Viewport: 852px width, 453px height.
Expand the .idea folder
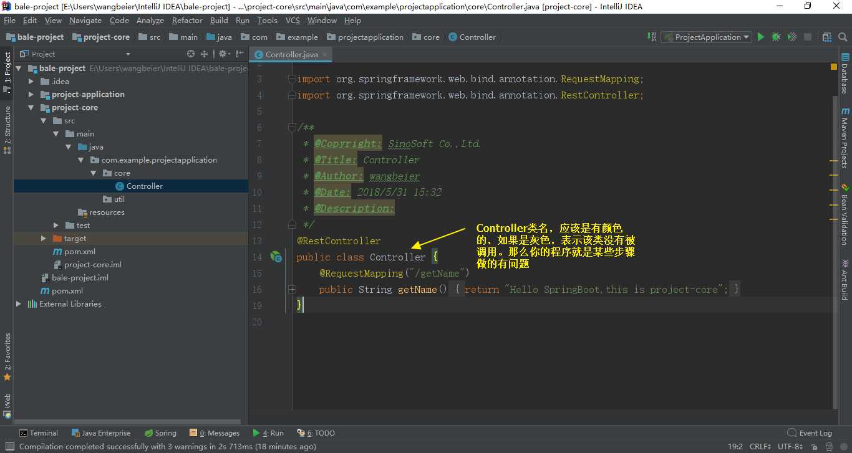click(x=31, y=81)
